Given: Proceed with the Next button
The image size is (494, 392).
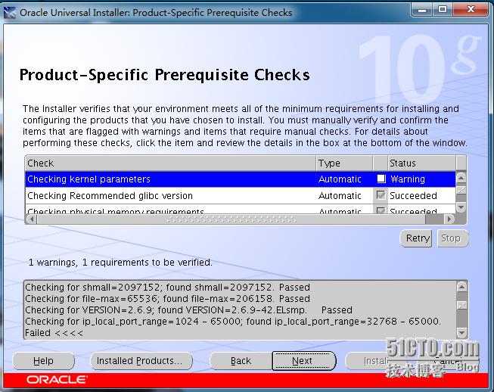Looking at the screenshot, I should [x=303, y=361].
